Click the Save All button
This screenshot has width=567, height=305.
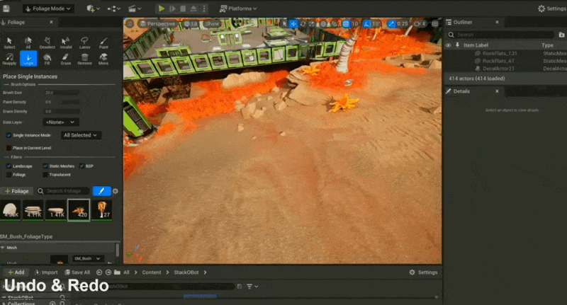tap(77, 272)
